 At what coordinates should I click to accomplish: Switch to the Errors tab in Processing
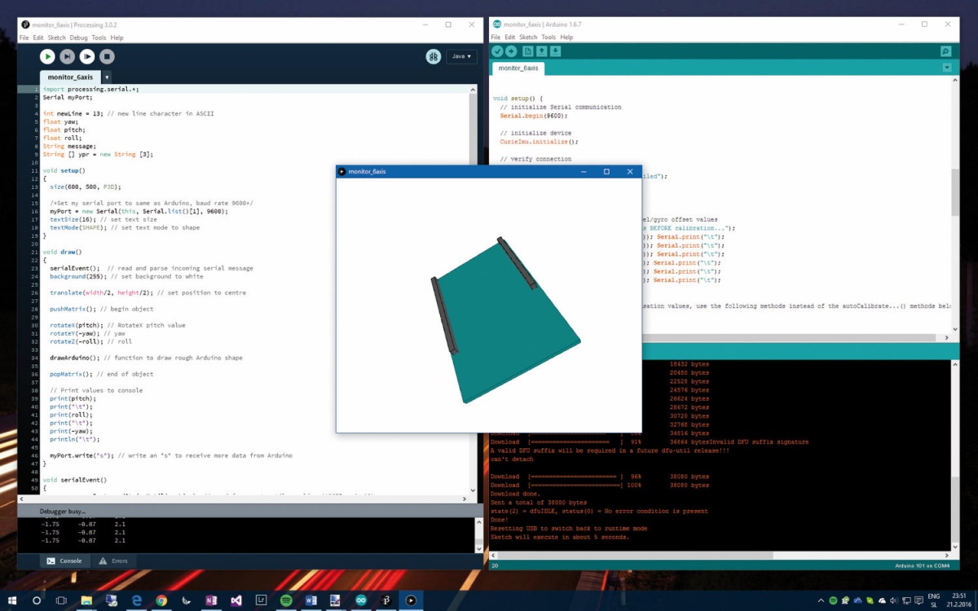coord(113,560)
